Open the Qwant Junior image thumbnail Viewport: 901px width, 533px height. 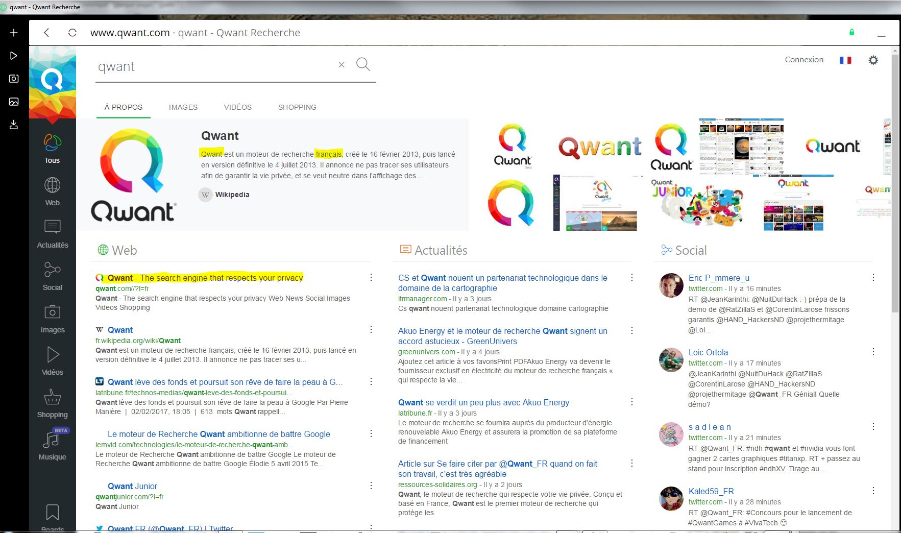point(696,203)
